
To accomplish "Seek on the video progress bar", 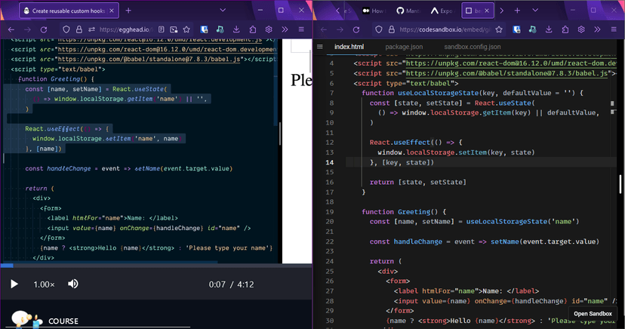I will click(x=151, y=265).
